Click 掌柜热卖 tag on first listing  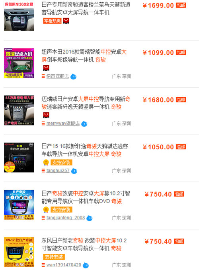pyautogui.click(x=52, y=21)
